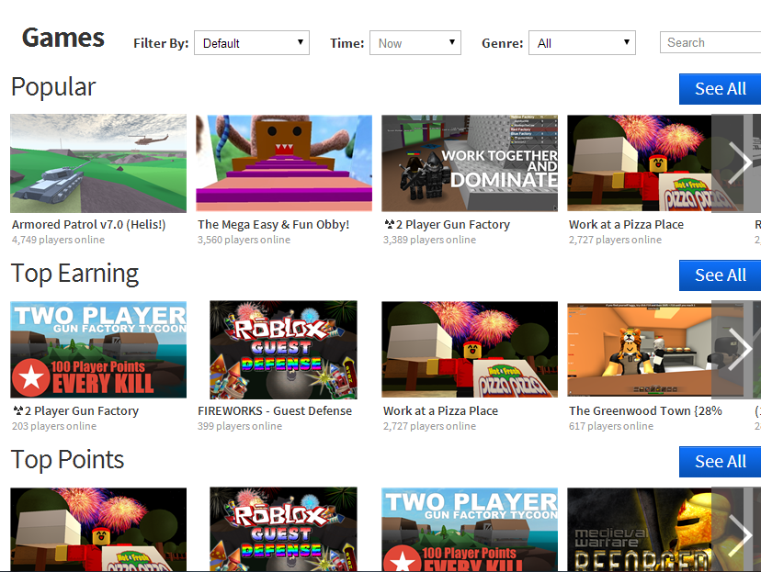Click See All for Popular games
The height and width of the screenshot is (572, 761).
tap(720, 89)
